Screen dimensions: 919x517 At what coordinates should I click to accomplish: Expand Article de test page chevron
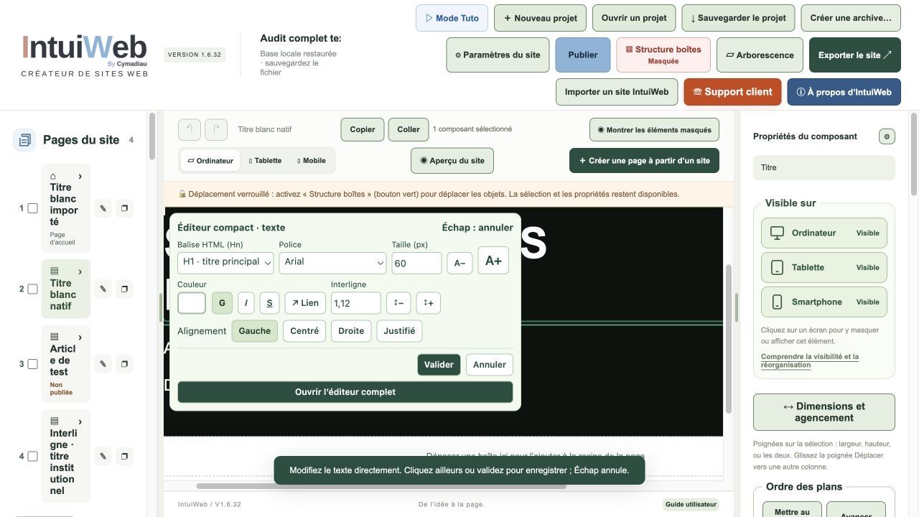tap(80, 337)
